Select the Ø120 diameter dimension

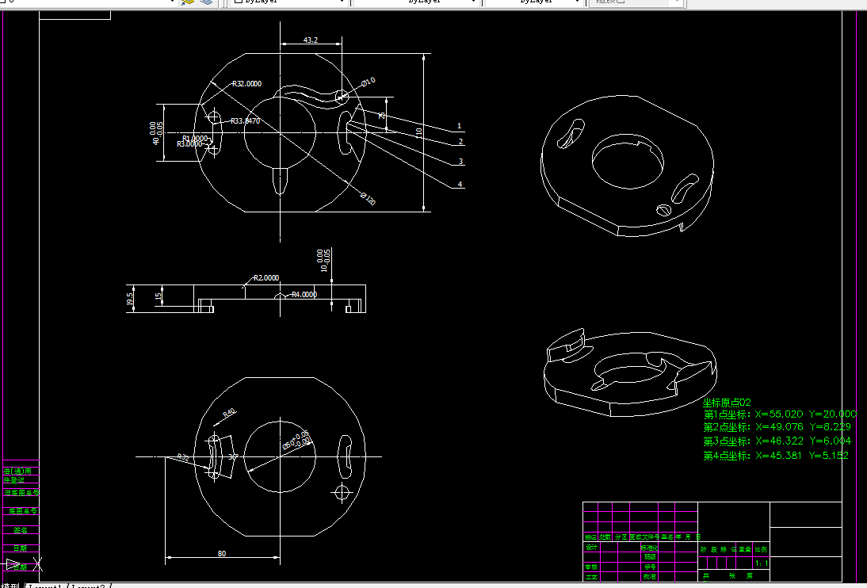click(368, 199)
